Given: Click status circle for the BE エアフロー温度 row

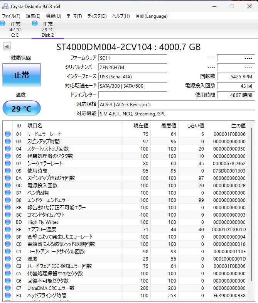Looking at the screenshot, I should tap(8, 229).
